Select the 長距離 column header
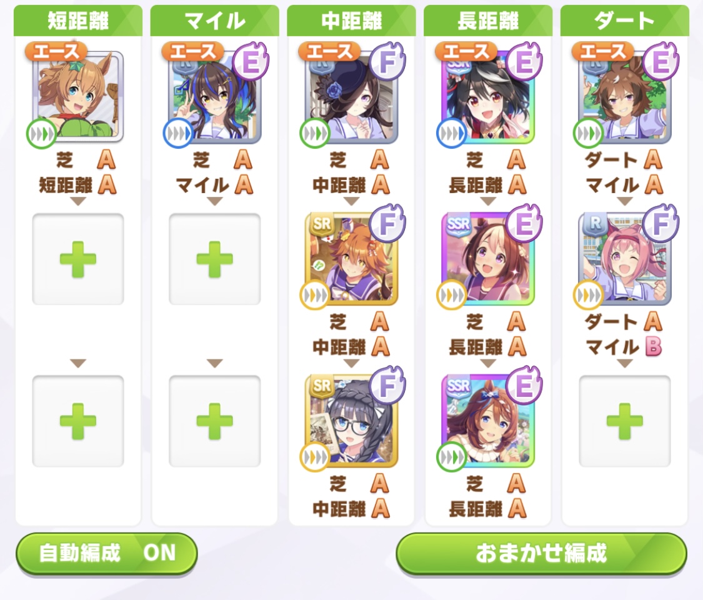Screen dimensions: 703x600 (x=488, y=21)
